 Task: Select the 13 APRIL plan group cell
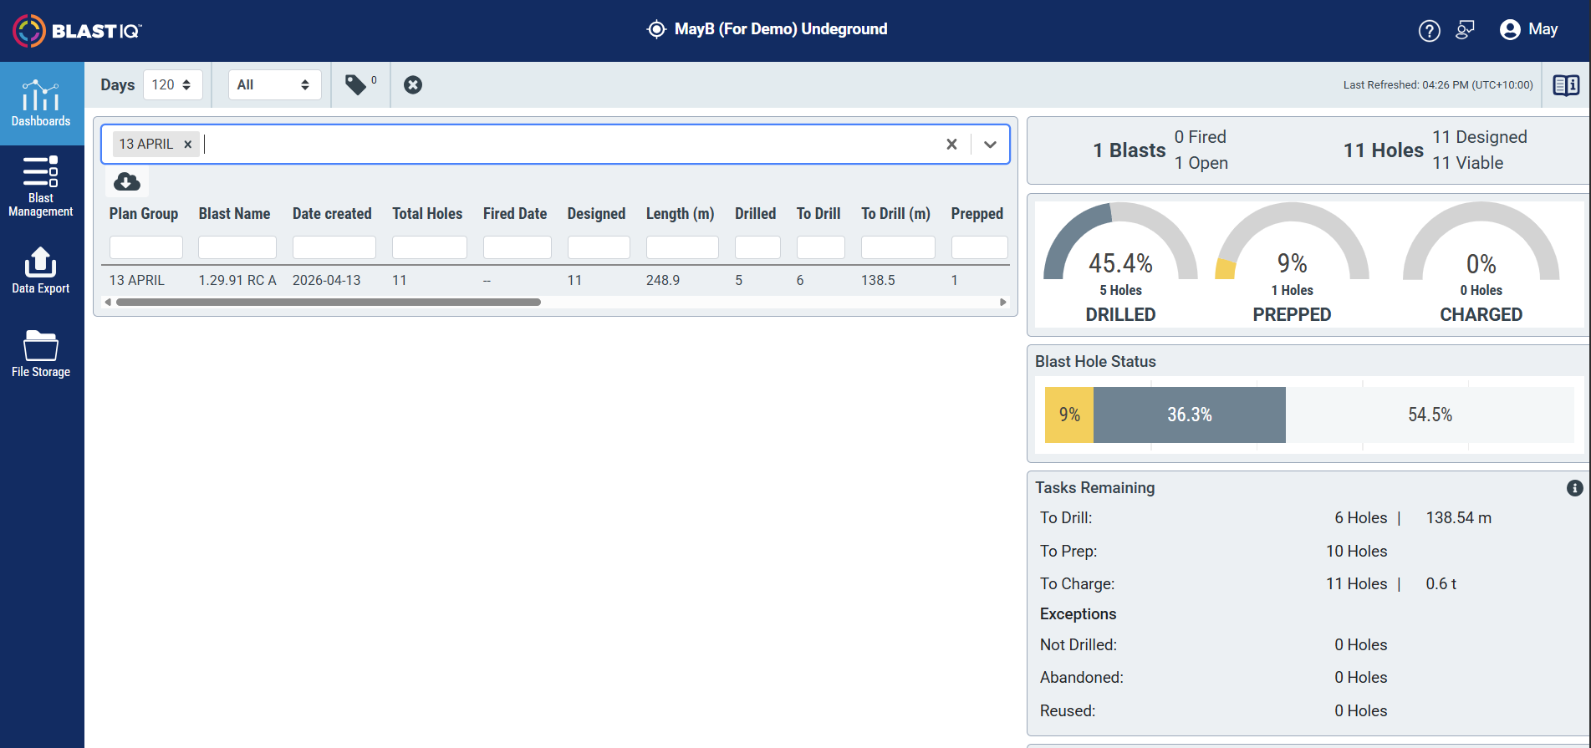[x=137, y=280]
